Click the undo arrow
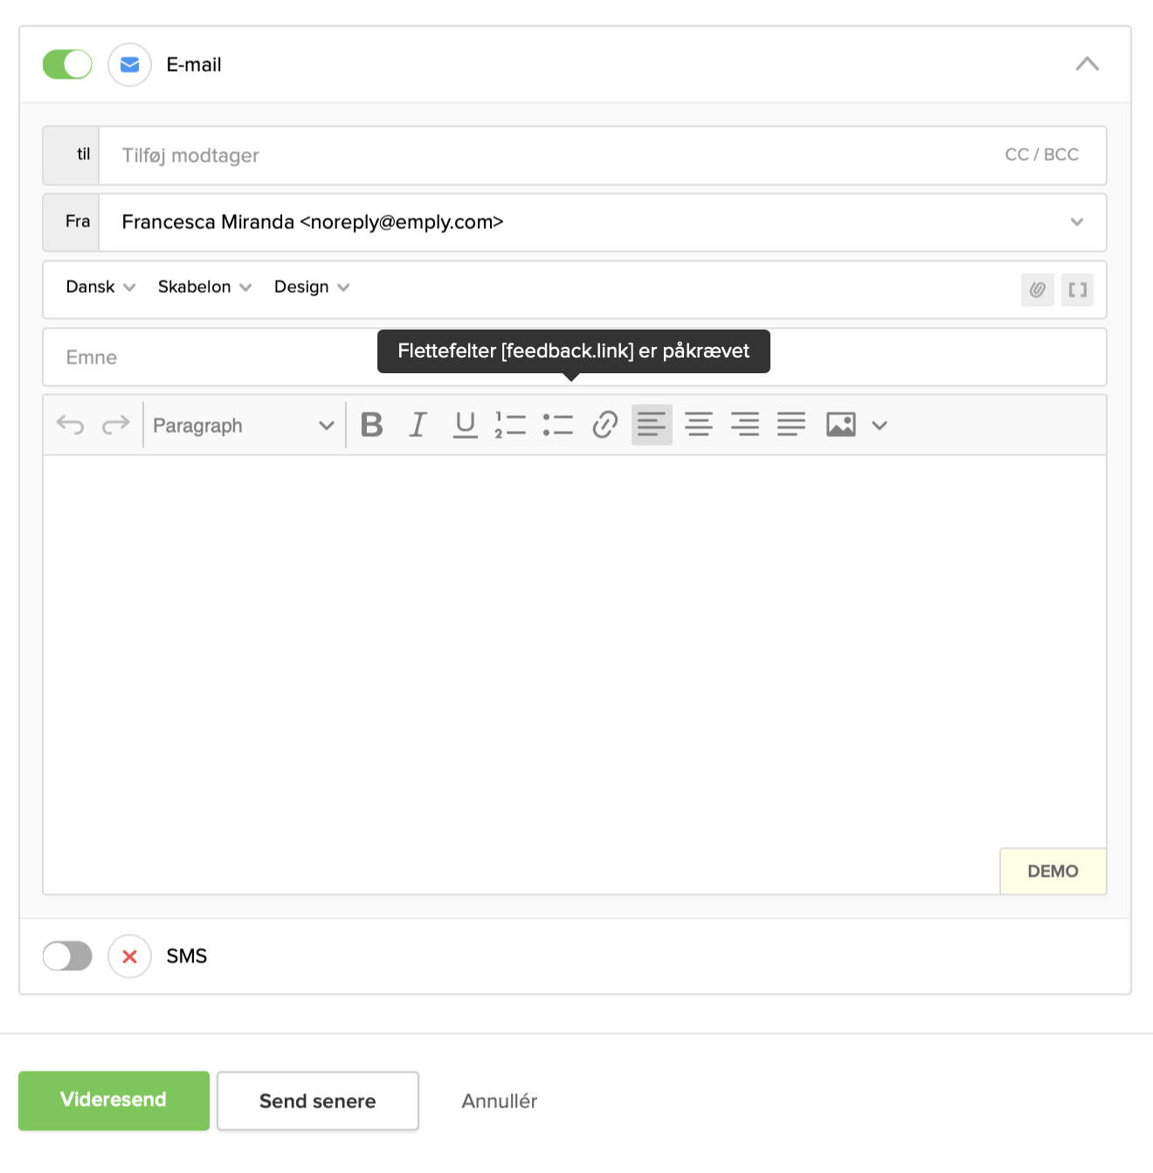The image size is (1153, 1173). pyautogui.click(x=71, y=426)
